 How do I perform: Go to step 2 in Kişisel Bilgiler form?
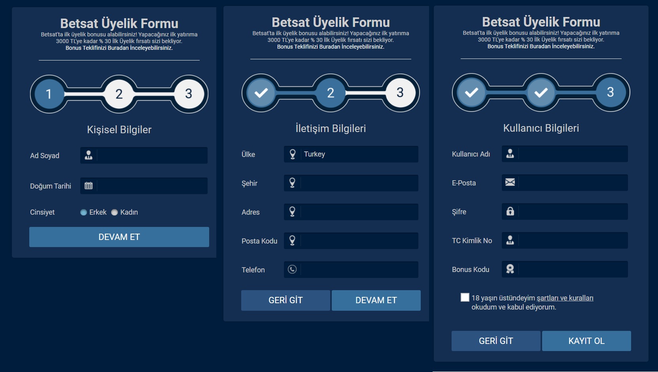(119, 94)
